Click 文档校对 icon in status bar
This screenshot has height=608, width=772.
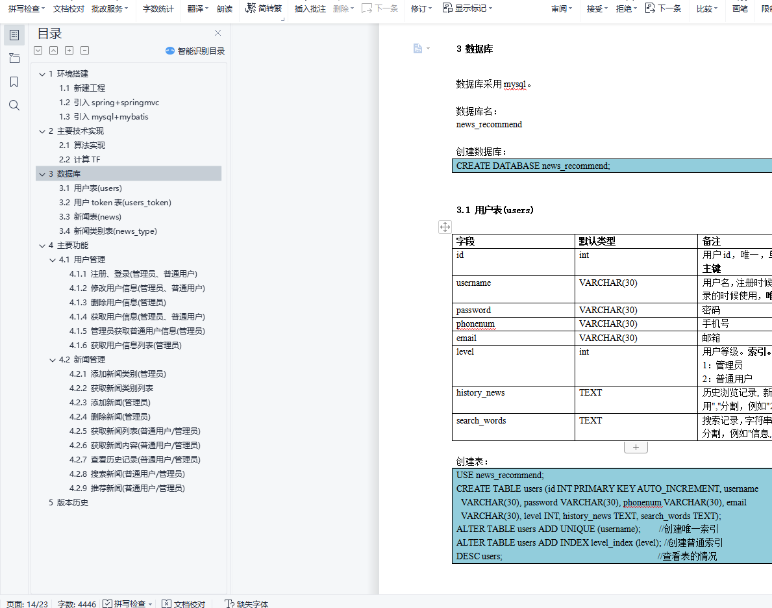pyautogui.click(x=166, y=603)
